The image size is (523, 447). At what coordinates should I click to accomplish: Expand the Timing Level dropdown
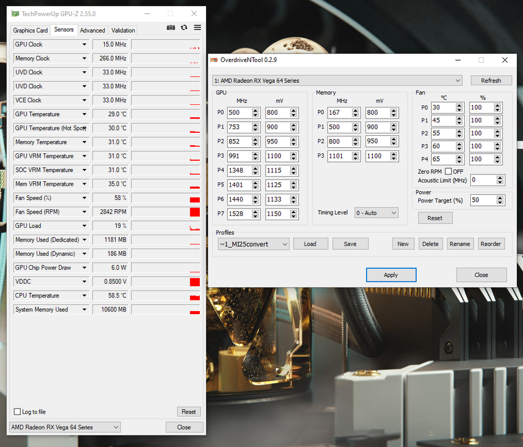376,213
